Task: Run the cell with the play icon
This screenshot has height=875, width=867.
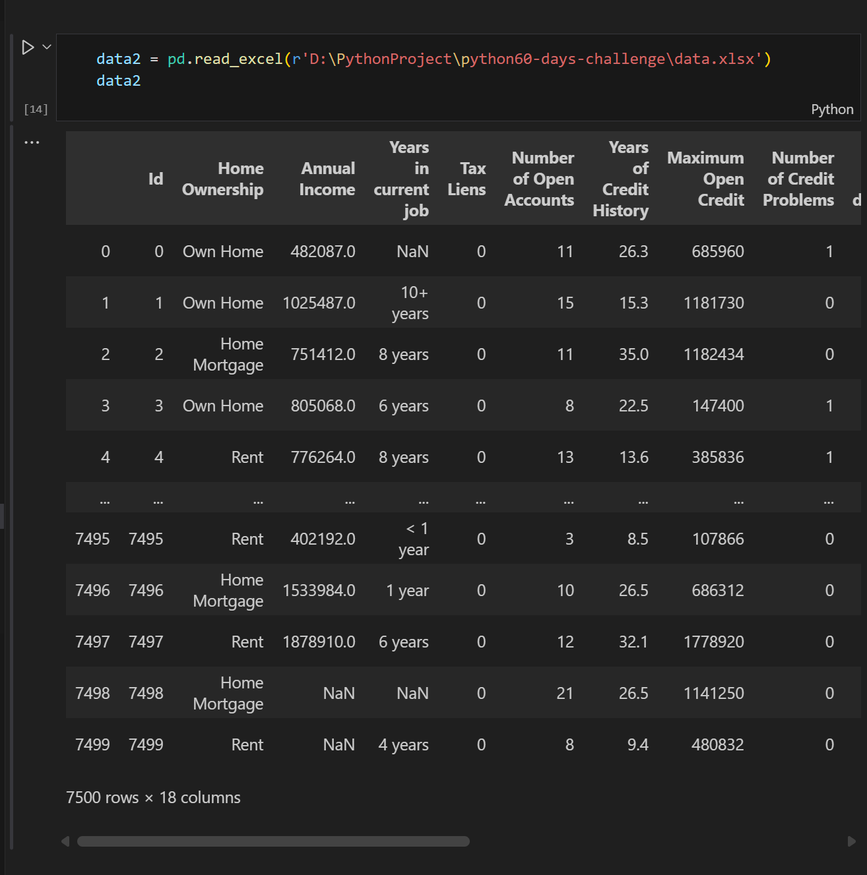Action: tap(28, 47)
